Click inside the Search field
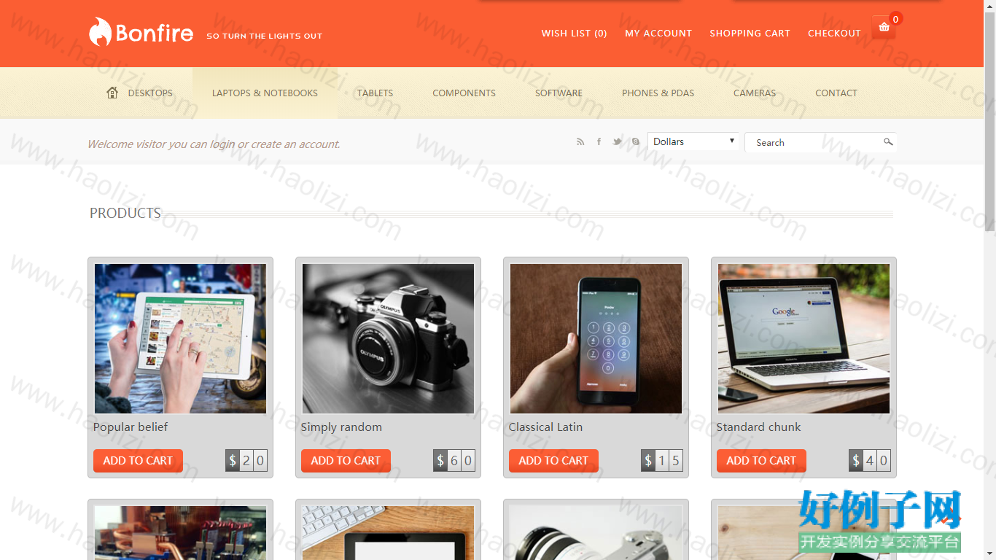 tap(813, 142)
